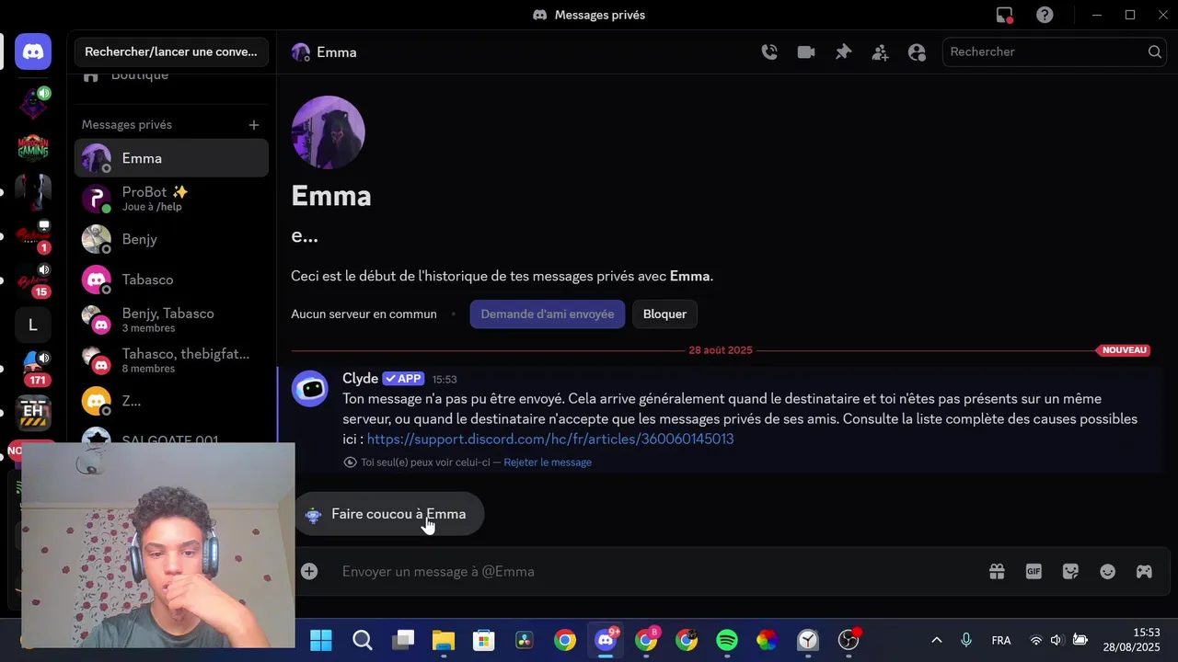Open the Benjy conversation
This screenshot has width=1178, height=662.
(x=171, y=239)
